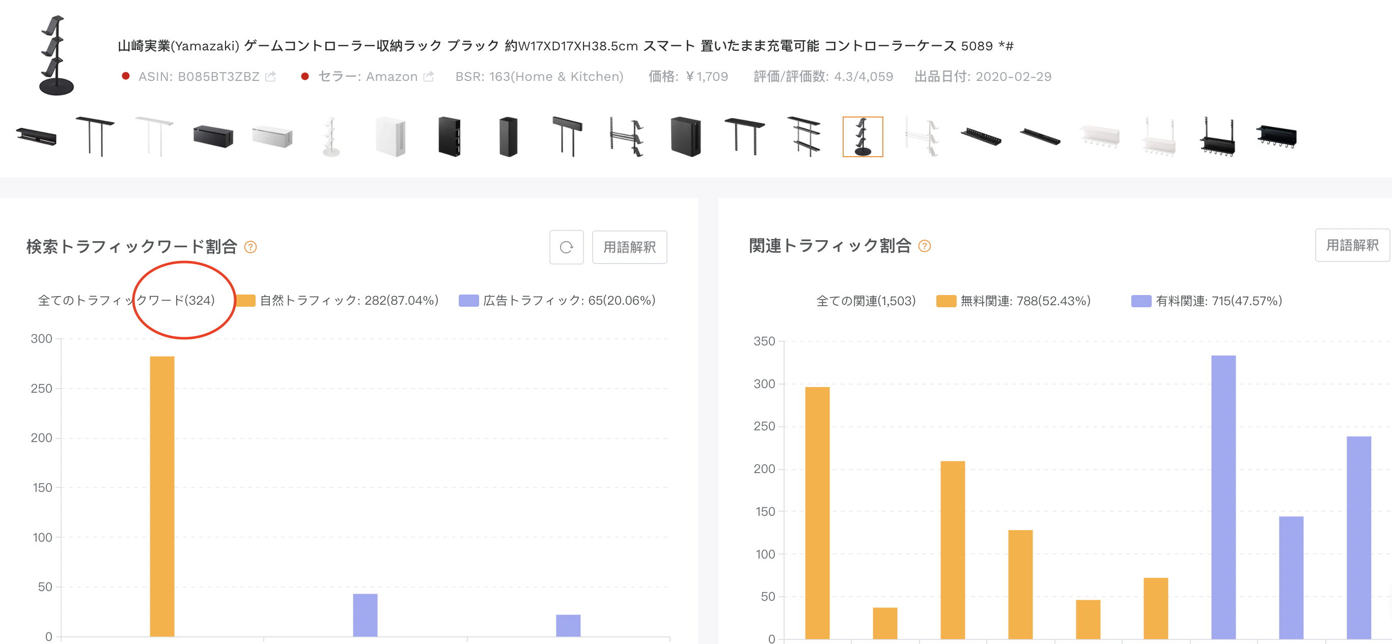Select the last thumbnail, black shelf with hooks
The image size is (1392, 644).
(1276, 136)
